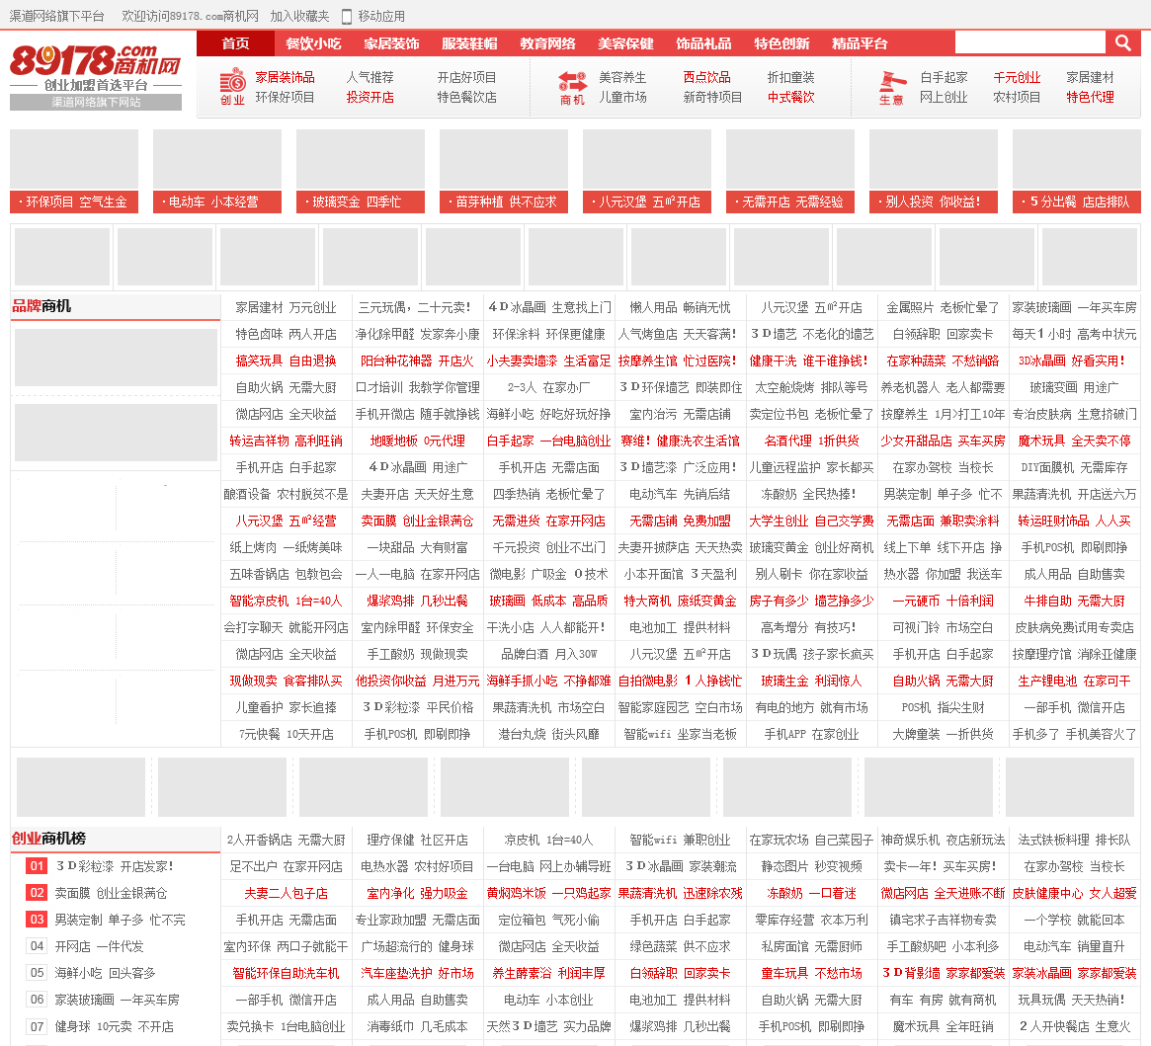
Task: Open the 特色餐饮店 category link
Action: [x=467, y=97]
